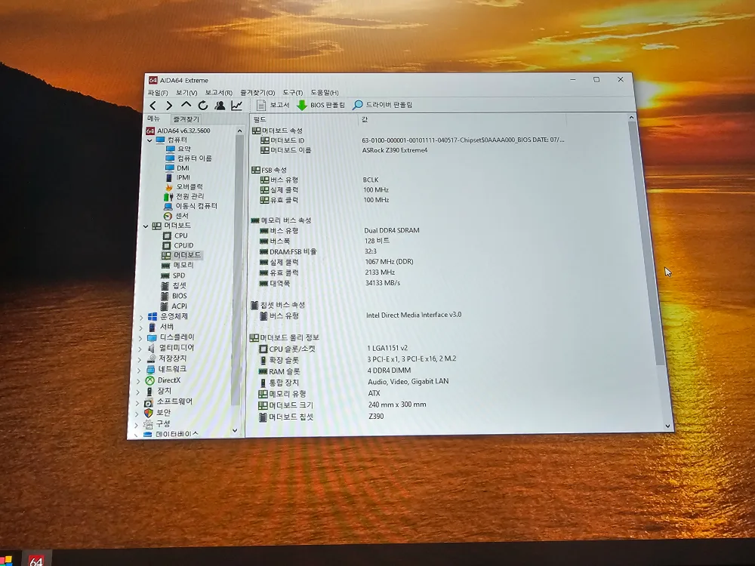Open the 파일(F) menu
Viewport: 755px width, 566px height.
pyautogui.click(x=158, y=92)
